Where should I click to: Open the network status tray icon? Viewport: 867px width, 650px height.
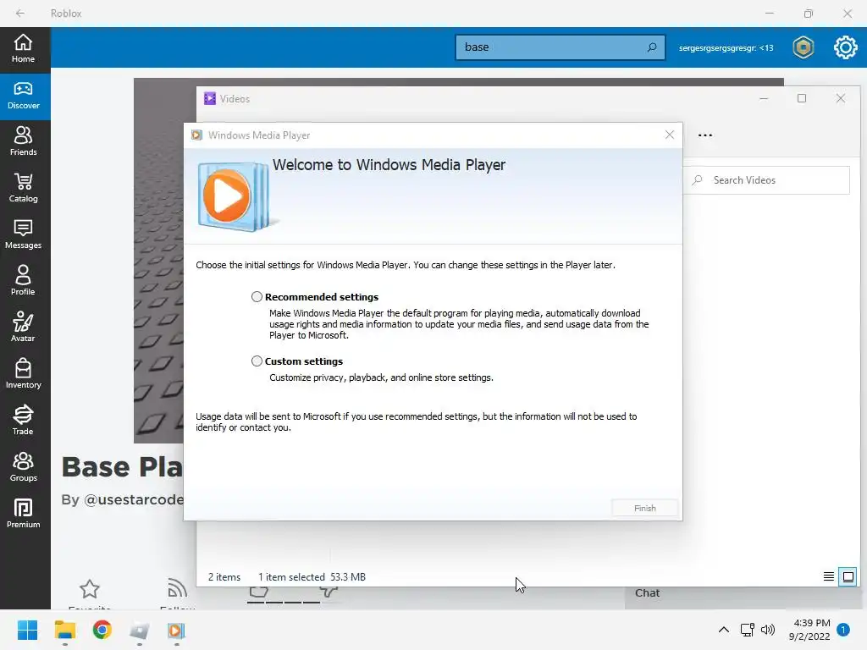coord(748,630)
